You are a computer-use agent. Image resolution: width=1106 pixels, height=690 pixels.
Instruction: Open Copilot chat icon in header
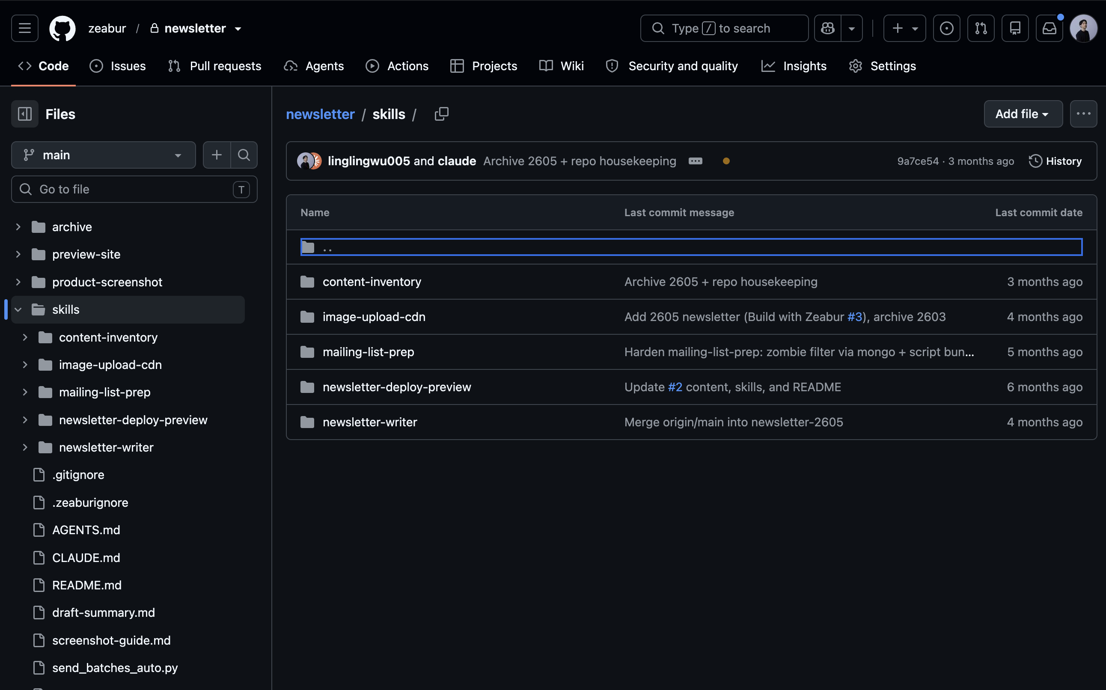click(x=828, y=28)
